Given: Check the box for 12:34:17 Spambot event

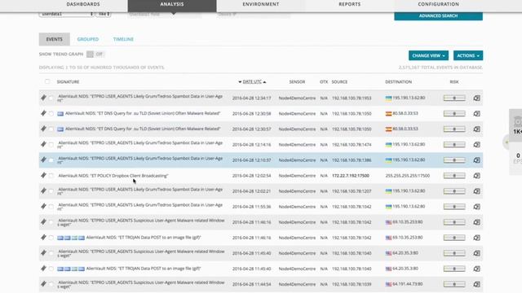Looking at the screenshot, I should click(51, 98).
